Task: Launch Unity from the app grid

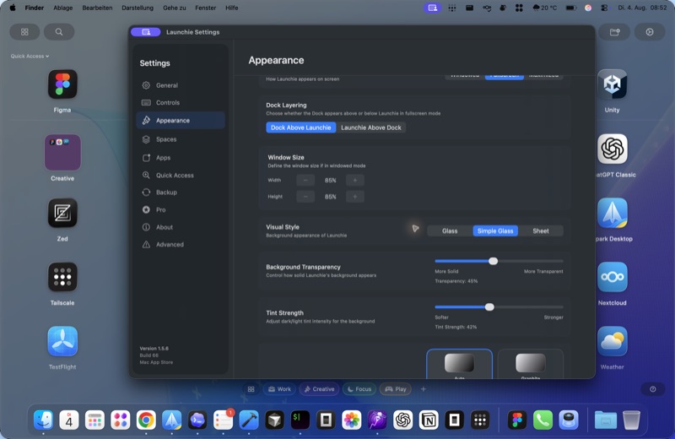Action: tap(613, 84)
